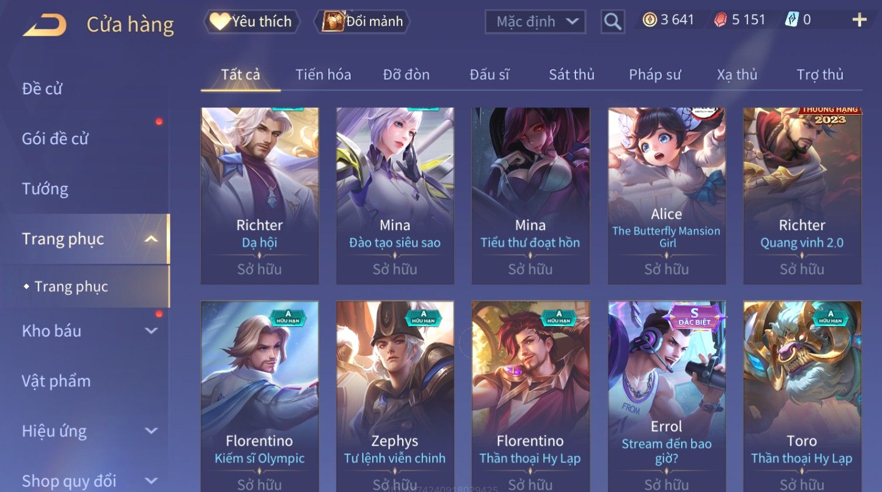Open the search magnifier icon
Viewport: 882px width, 492px height.
click(x=612, y=22)
